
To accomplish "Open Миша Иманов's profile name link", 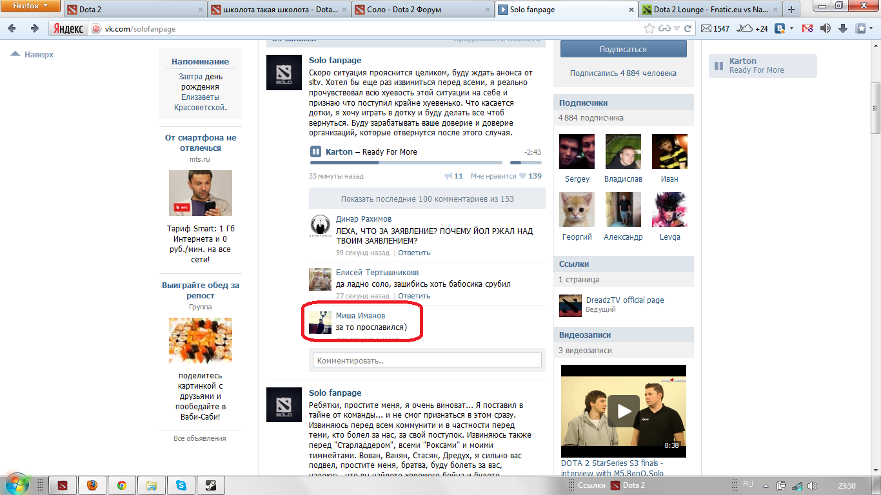I will 361,315.
